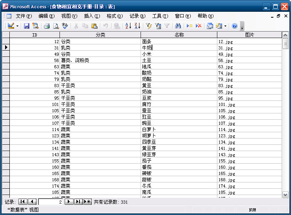Open Find with the binoculars icon

(178, 26)
